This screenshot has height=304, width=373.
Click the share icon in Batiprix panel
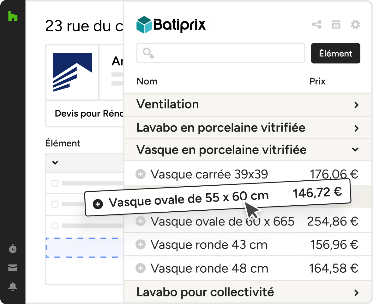(316, 24)
